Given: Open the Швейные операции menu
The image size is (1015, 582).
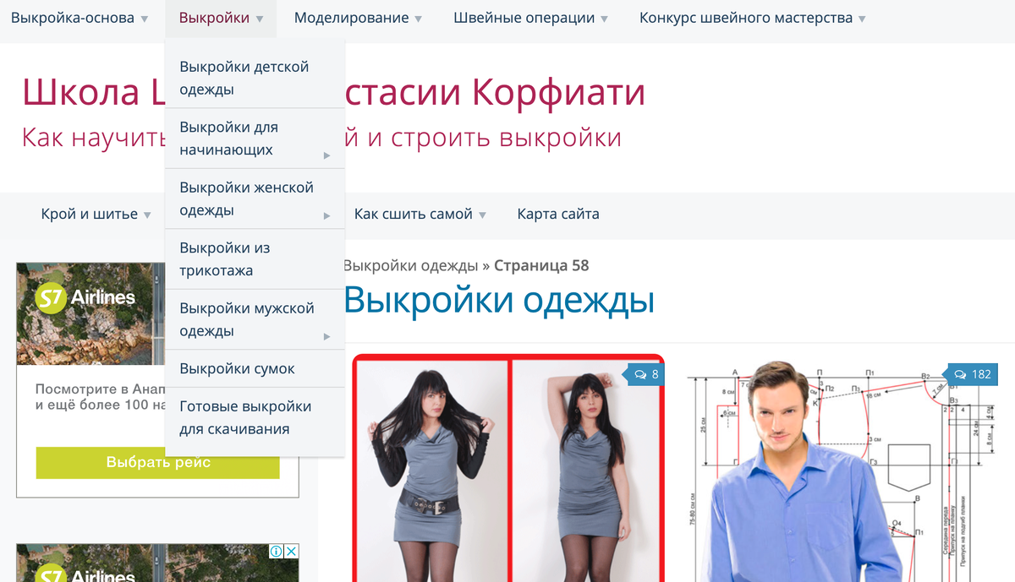Looking at the screenshot, I should tap(524, 17).
